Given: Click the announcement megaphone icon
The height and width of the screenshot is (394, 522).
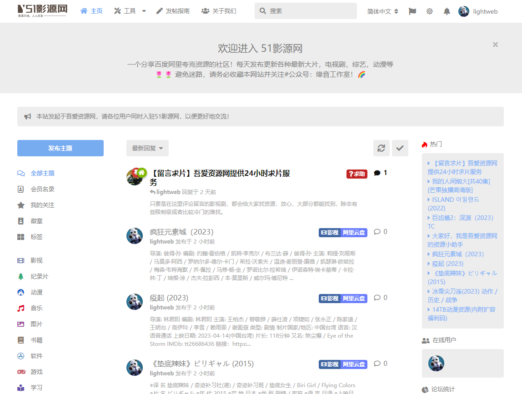Looking at the screenshot, I should 28,116.
